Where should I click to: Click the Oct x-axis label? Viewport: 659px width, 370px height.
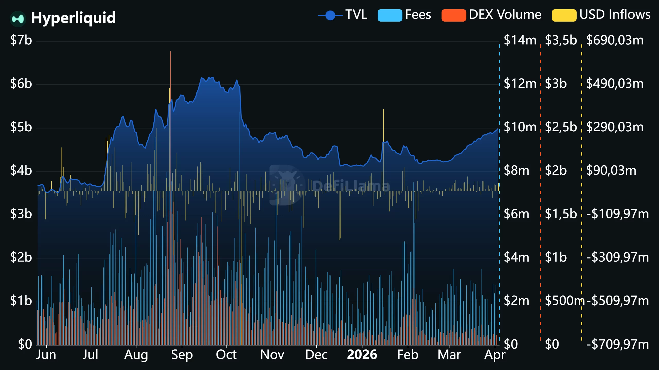click(226, 355)
